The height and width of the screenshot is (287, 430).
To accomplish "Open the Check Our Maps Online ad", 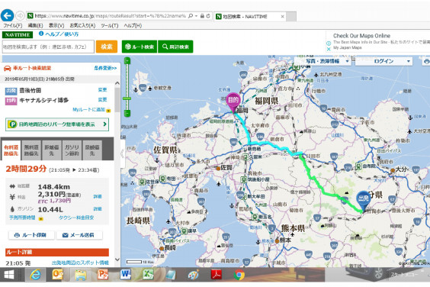I will pyautogui.click(x=361, y=36).
